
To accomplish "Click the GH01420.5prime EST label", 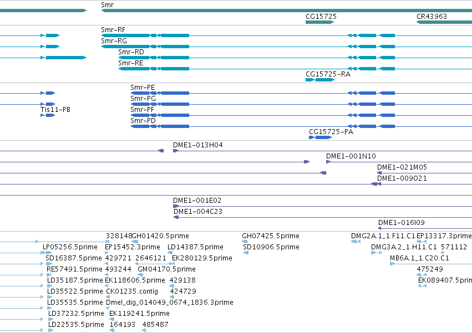I will point(160,236).
